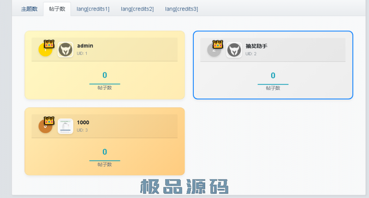
Task: Open the 1000 username link
Action: click(x=83, y=122)
